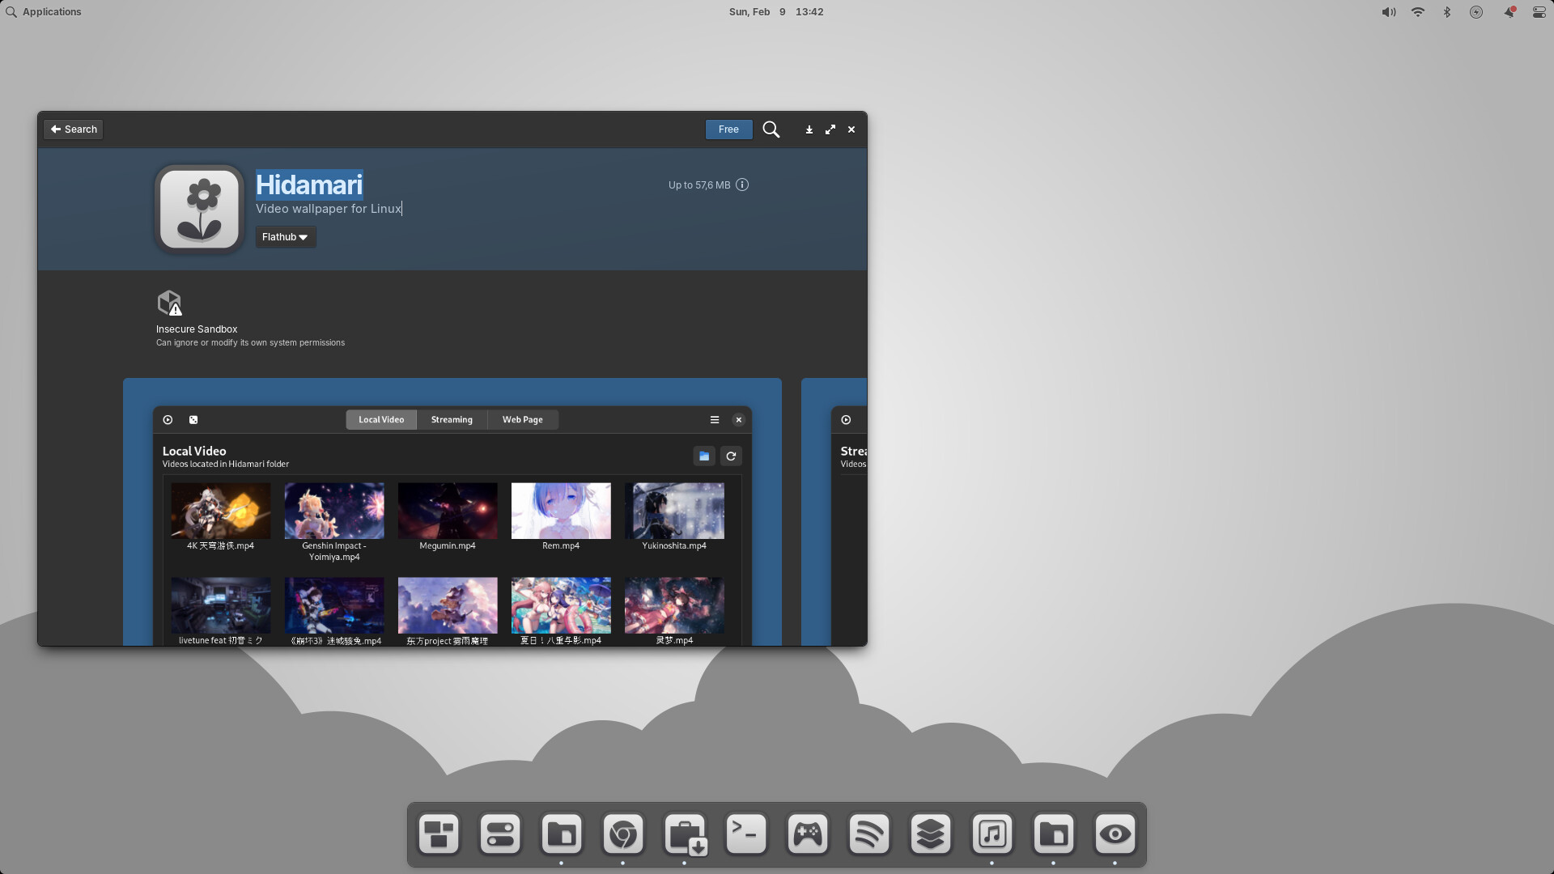This screenshot has height=874, width=1554.
Task: Open Multitasking View from the dock
Action: coord(439,834)
